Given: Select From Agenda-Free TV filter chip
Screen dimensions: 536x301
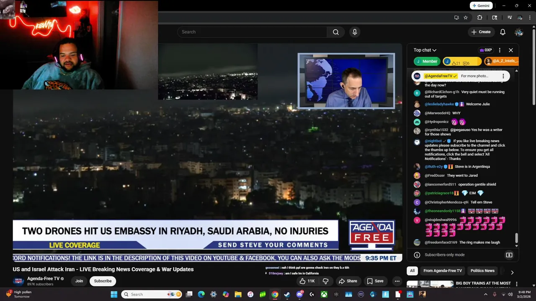Looking at the screenshot, I should tap(443, 271).
